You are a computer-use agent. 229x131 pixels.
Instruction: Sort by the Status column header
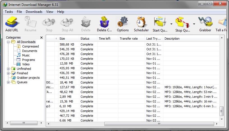(x=88, y=39)
